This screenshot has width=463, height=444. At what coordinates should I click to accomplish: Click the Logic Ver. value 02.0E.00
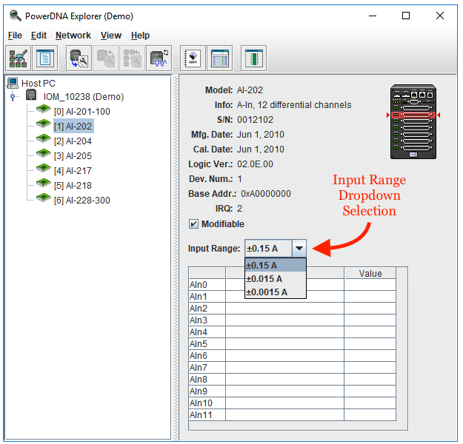[x=255, y=164]
